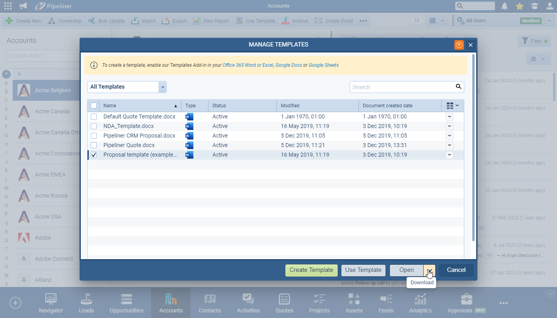
Task: Click the search magnifier icon in templates
Action: pos(458,87)
